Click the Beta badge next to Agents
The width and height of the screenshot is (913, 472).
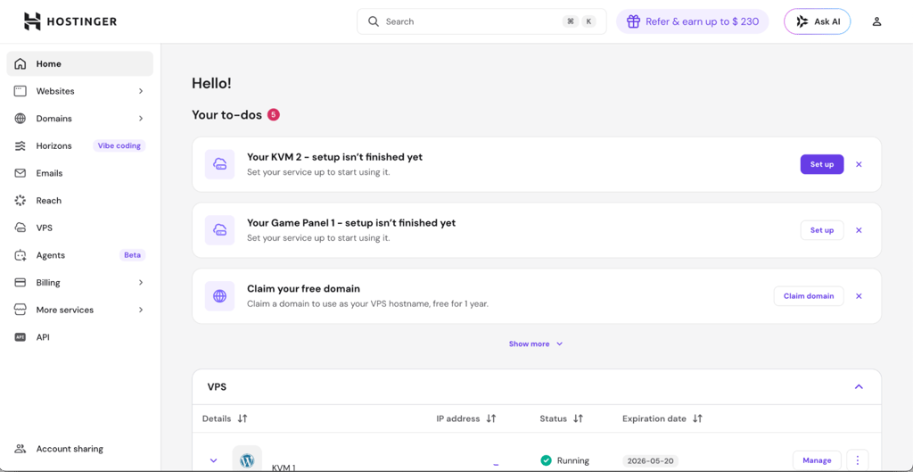click(132, 255)
